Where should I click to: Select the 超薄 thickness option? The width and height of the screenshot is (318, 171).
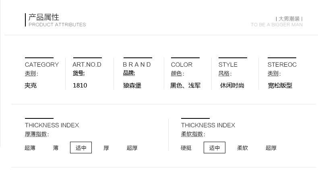point(30,148)
